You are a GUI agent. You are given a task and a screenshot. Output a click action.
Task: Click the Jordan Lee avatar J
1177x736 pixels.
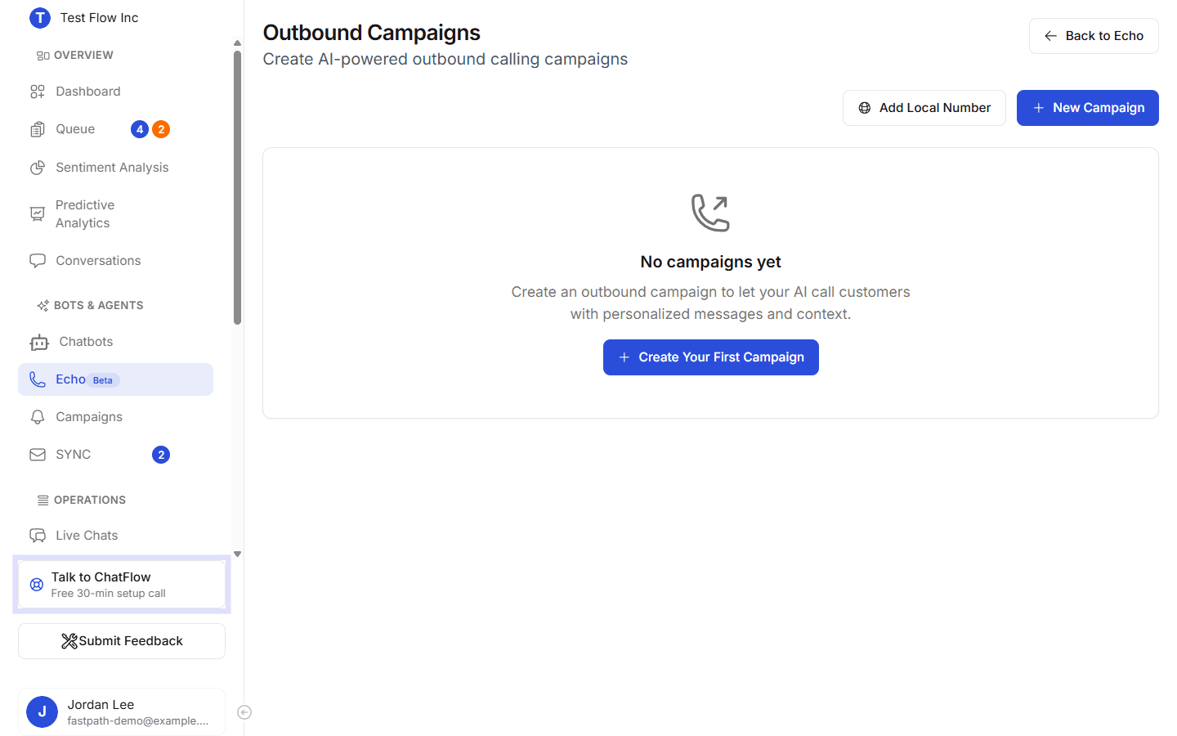click(42, 712)
